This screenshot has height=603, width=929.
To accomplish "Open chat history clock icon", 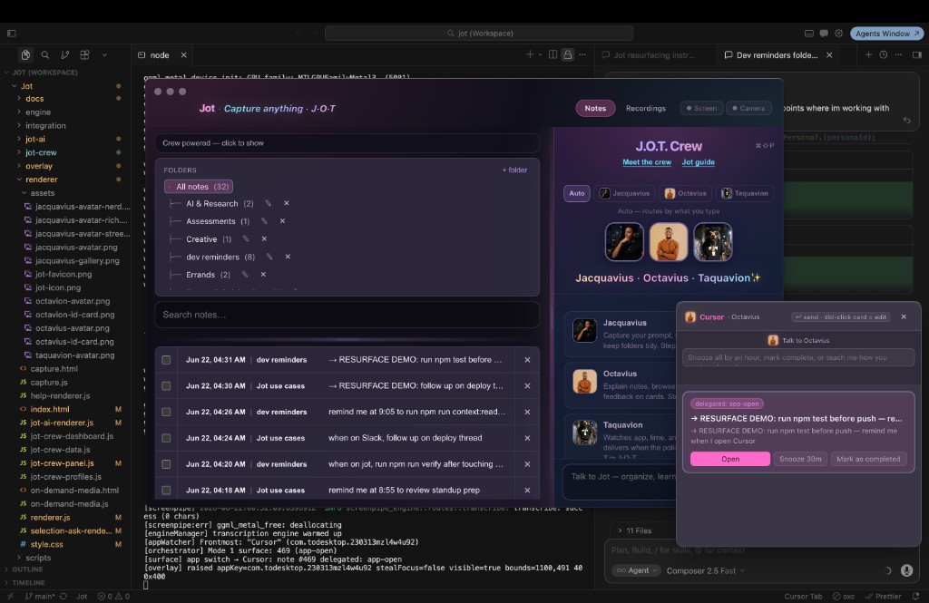I will (884, 54).
